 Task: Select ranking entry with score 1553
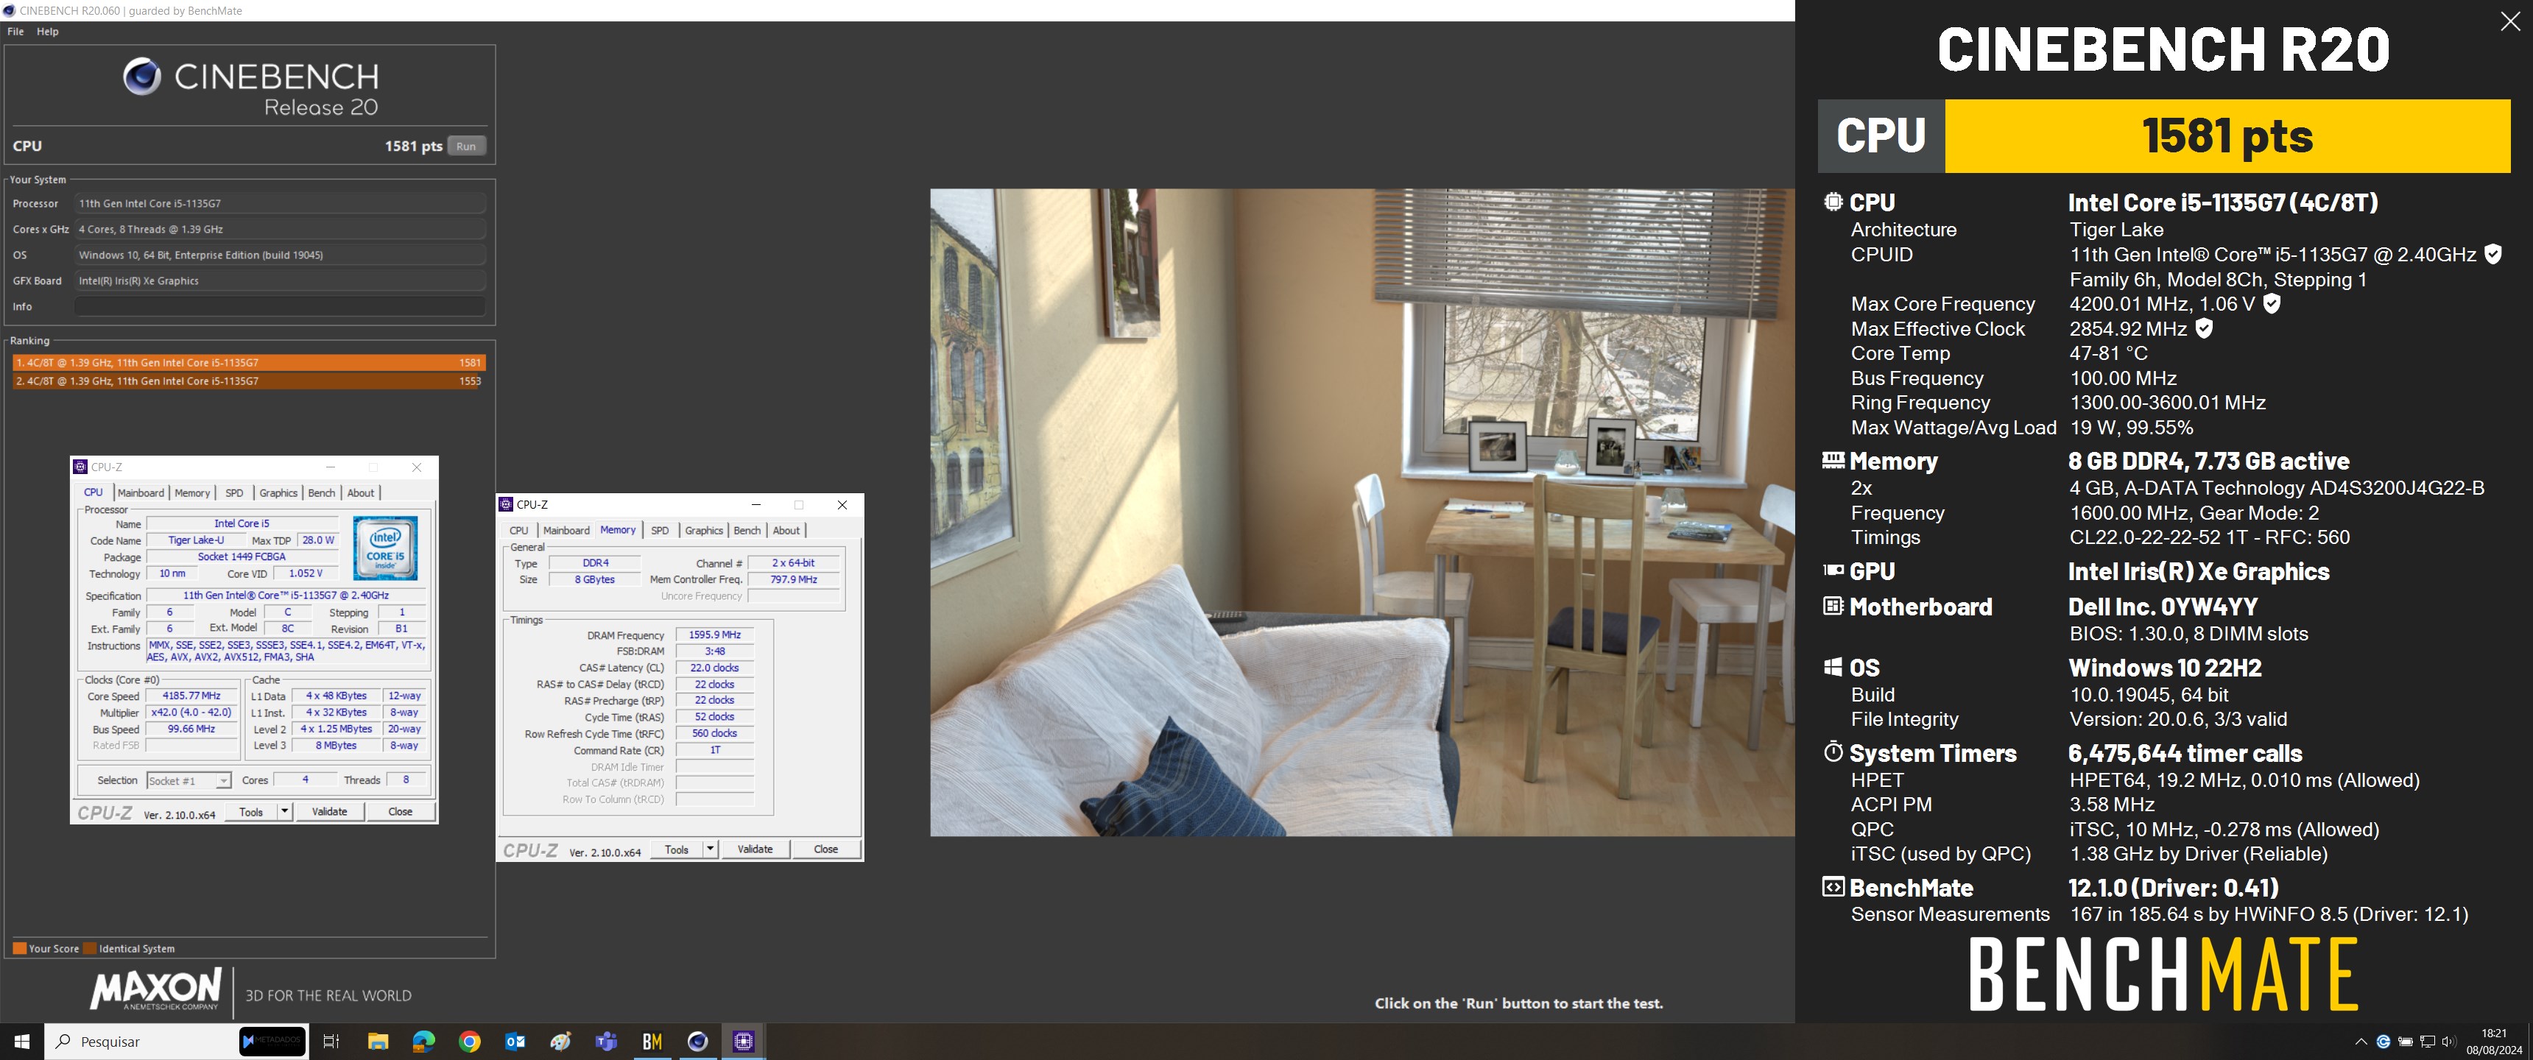pyautogui.click(x=249, y=381)
